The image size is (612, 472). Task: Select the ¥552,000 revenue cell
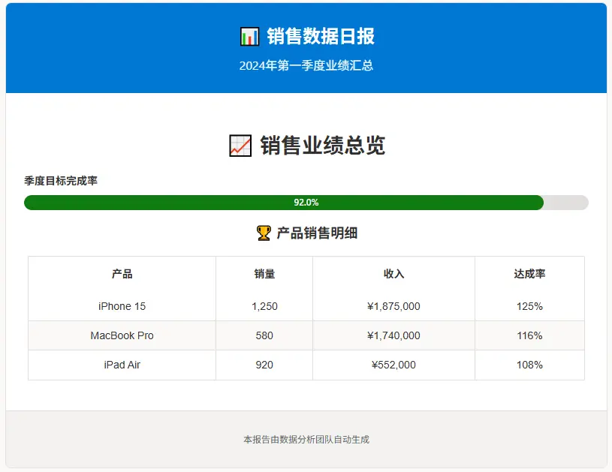(393, 365)
